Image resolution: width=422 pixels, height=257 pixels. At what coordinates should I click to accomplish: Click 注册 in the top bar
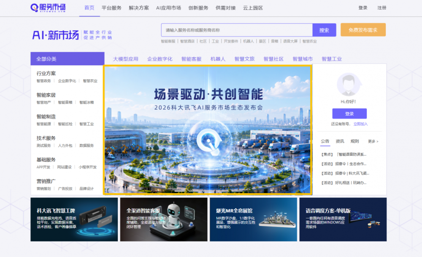pos(381,8)
